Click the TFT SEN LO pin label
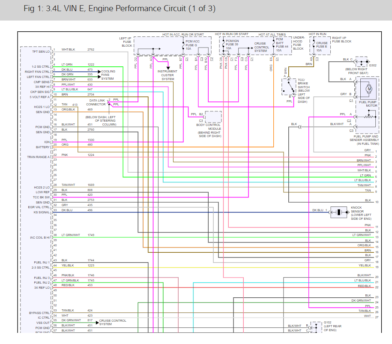 click(41, 52)
